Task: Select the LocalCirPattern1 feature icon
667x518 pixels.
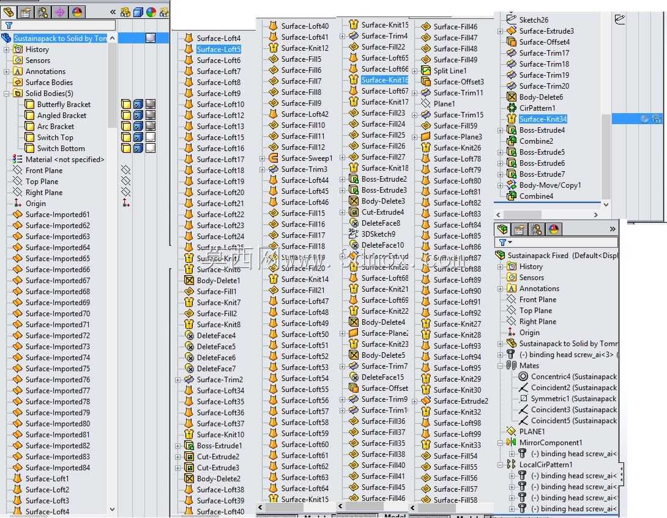Action: click(512, 465)
